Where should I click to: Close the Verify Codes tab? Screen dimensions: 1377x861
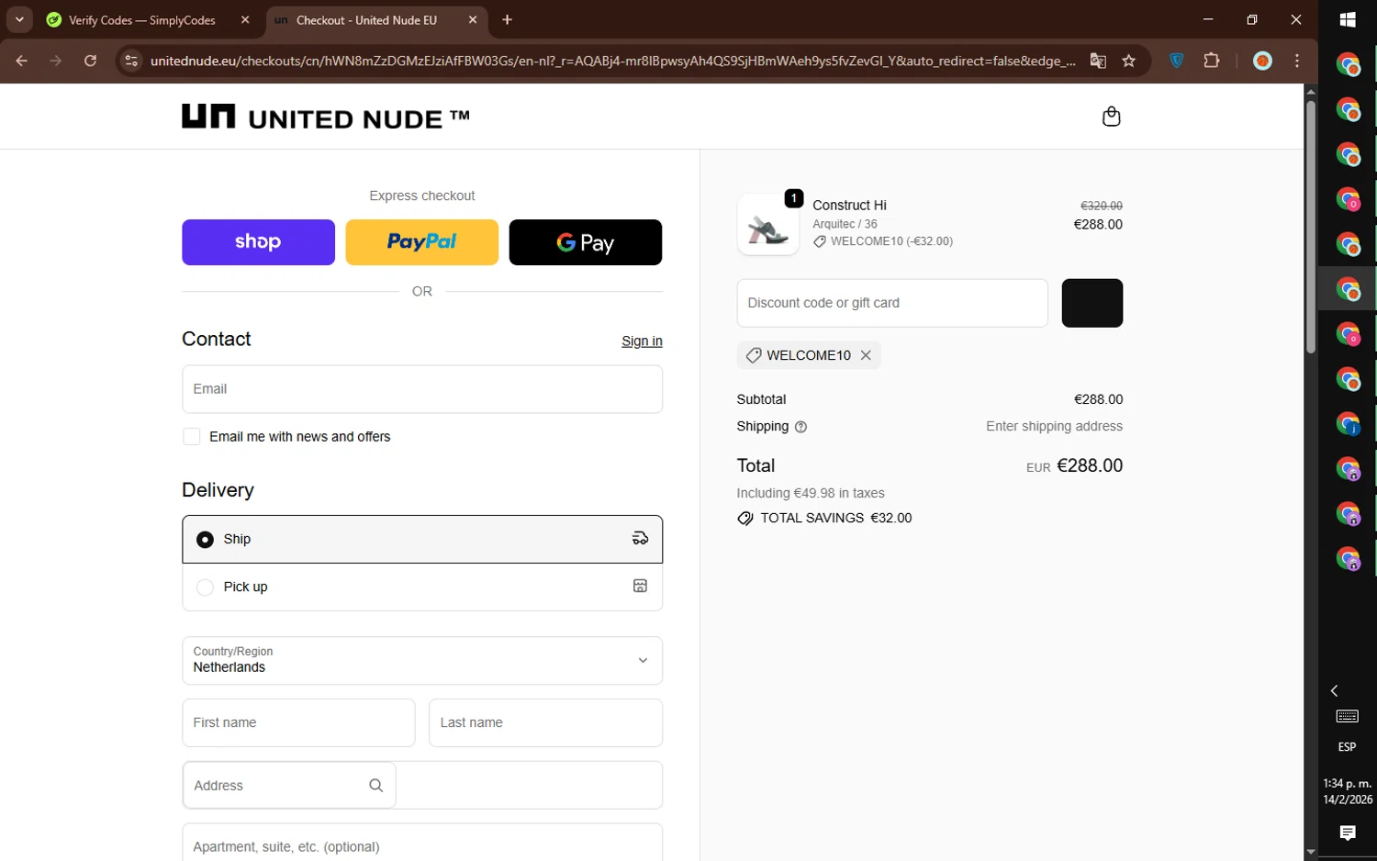(245, 19)
